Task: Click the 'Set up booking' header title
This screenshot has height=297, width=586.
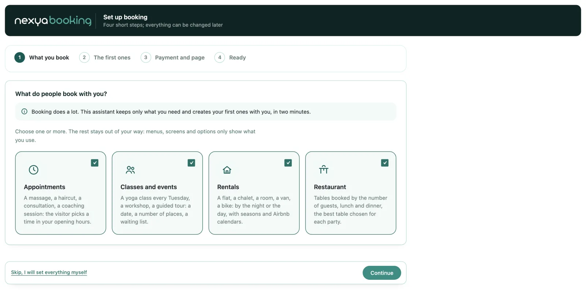Action: point(125,17)
